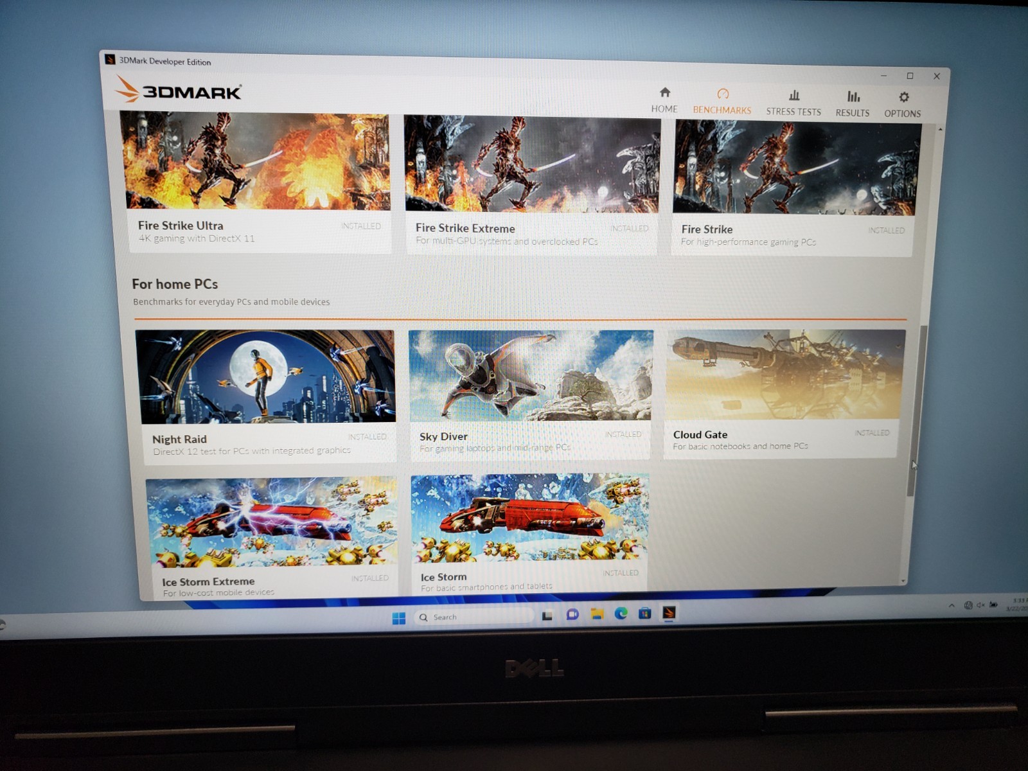Open the Cloud Gate benchmark thumbnail

[784, 375]
